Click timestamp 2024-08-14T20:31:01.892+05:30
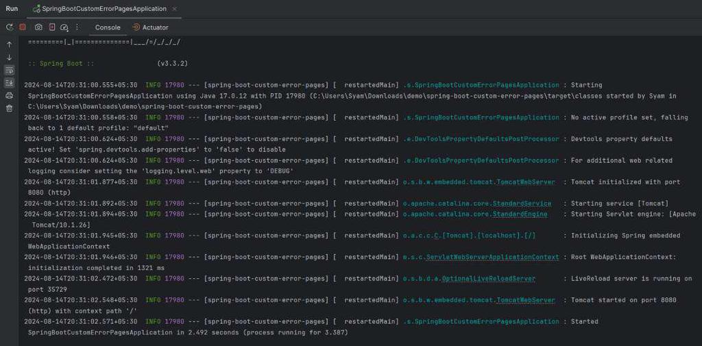This screenshot has height=346, width=702. click(x=81, y=203)
